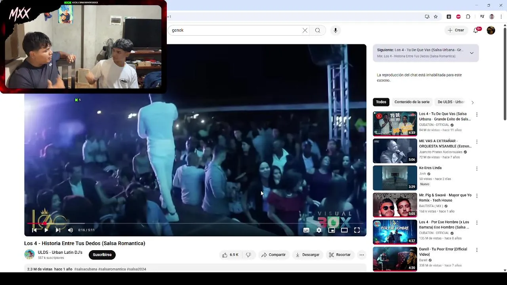The width and height of the screenshot is (507, 285).
Task: Open the media controls music-note icon
Action: pyautogui.click(x=482, y=17)
